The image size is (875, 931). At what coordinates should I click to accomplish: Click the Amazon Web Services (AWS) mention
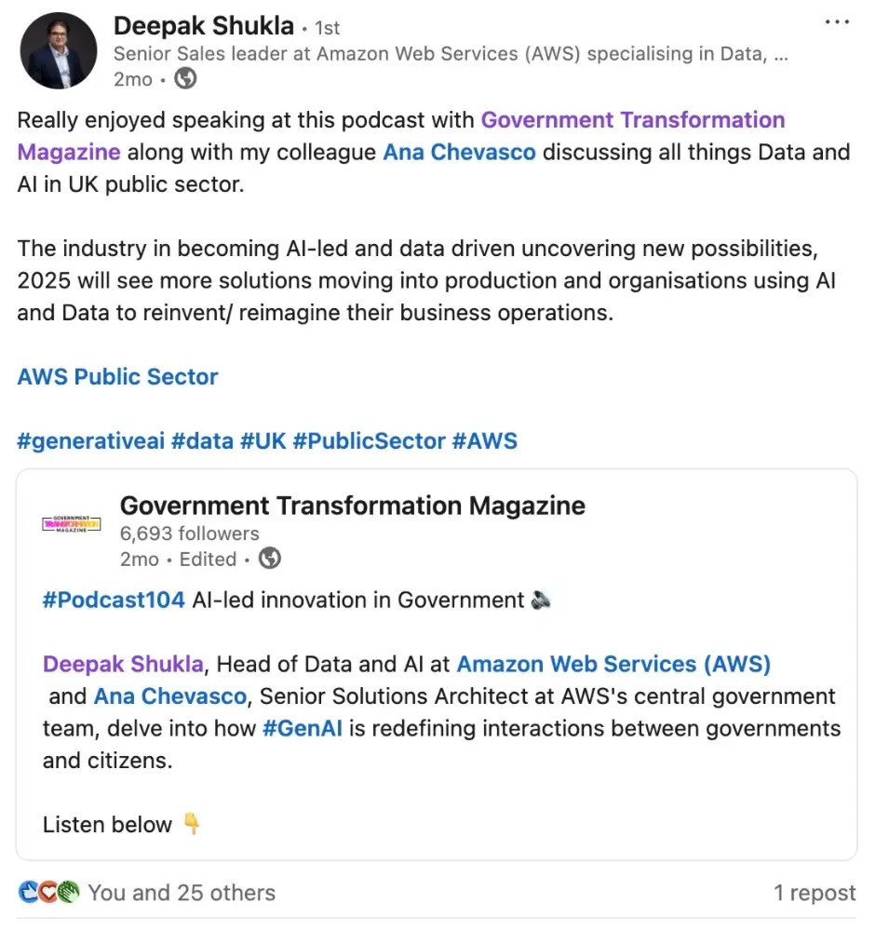(x=613, y=664)
